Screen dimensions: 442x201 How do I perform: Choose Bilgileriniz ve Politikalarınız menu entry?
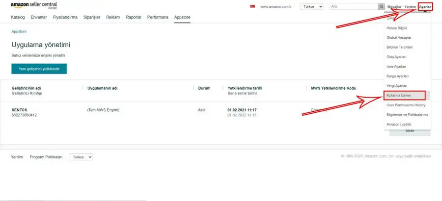[407, 115]
